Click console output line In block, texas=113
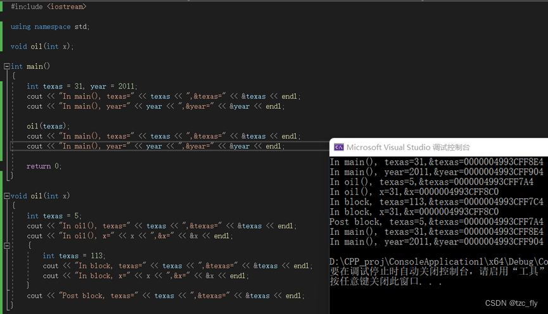Screen dimensions: 548x314 pyautogui.click(x=436, y=202)
